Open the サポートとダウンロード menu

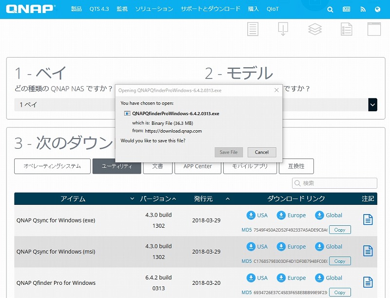[x=211, y=9]
